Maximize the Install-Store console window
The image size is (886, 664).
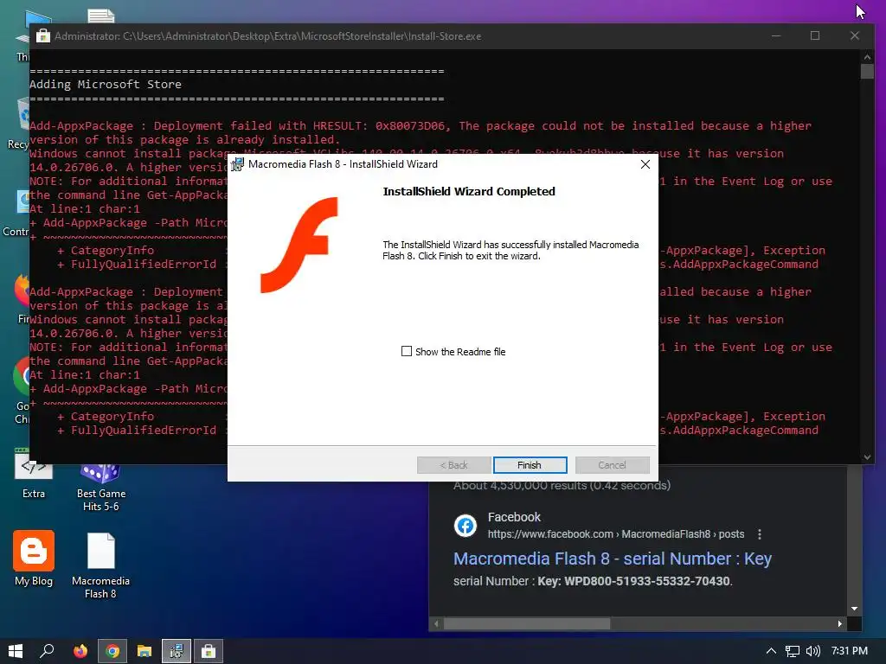(815, 35)
